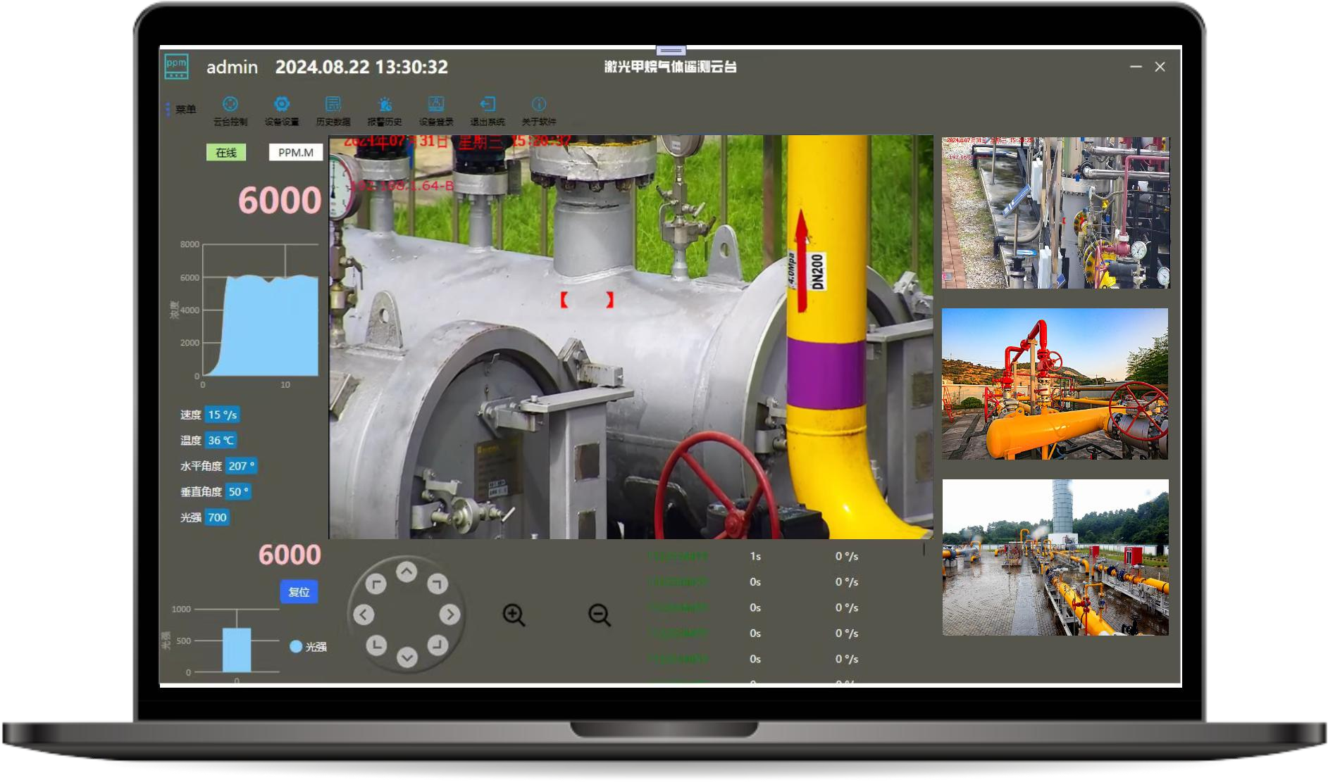
Task: Open 历史数据 history data icon
Action: click(333, 105)
